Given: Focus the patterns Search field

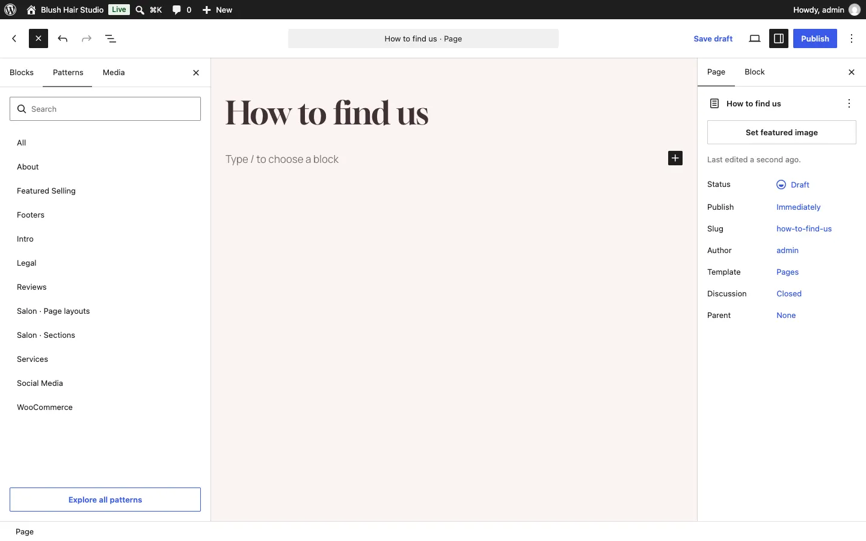Looking at the screenshot, I should [105, 109].
